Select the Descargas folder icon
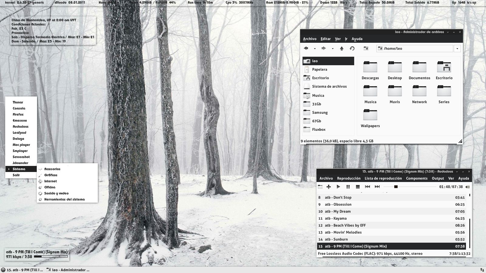 pyautogui.click(x=370, y=67)
